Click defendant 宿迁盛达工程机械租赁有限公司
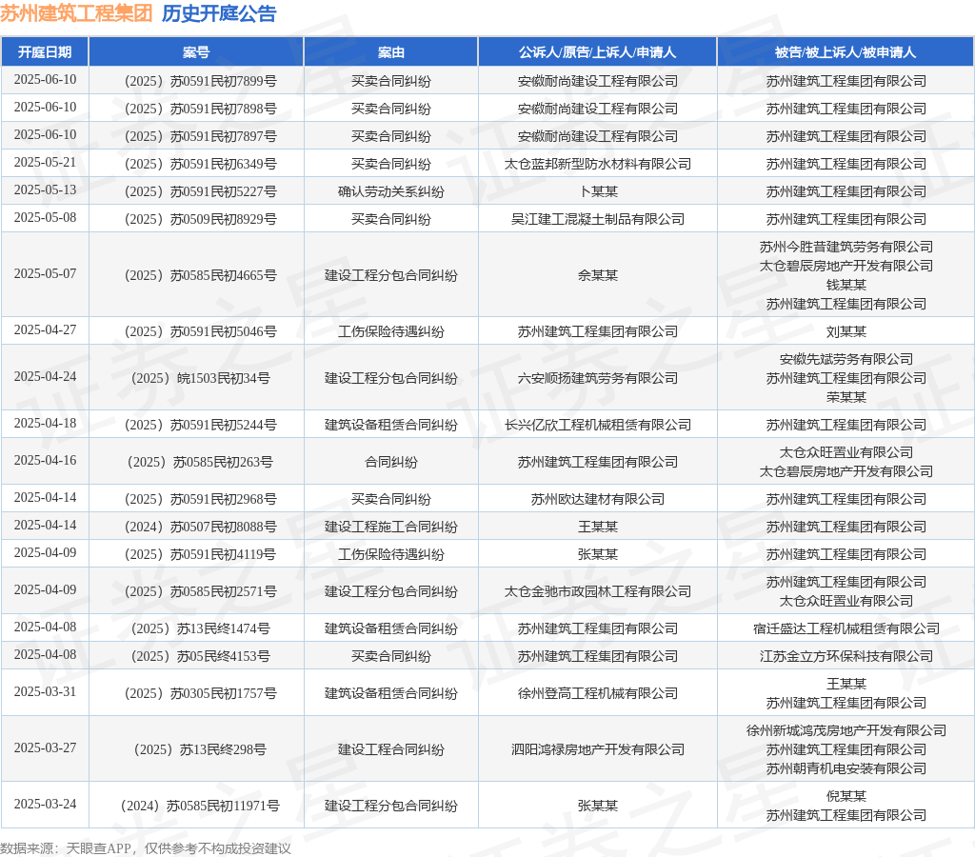975x857 pixels. pyautogui.click(x=846, y=628)
